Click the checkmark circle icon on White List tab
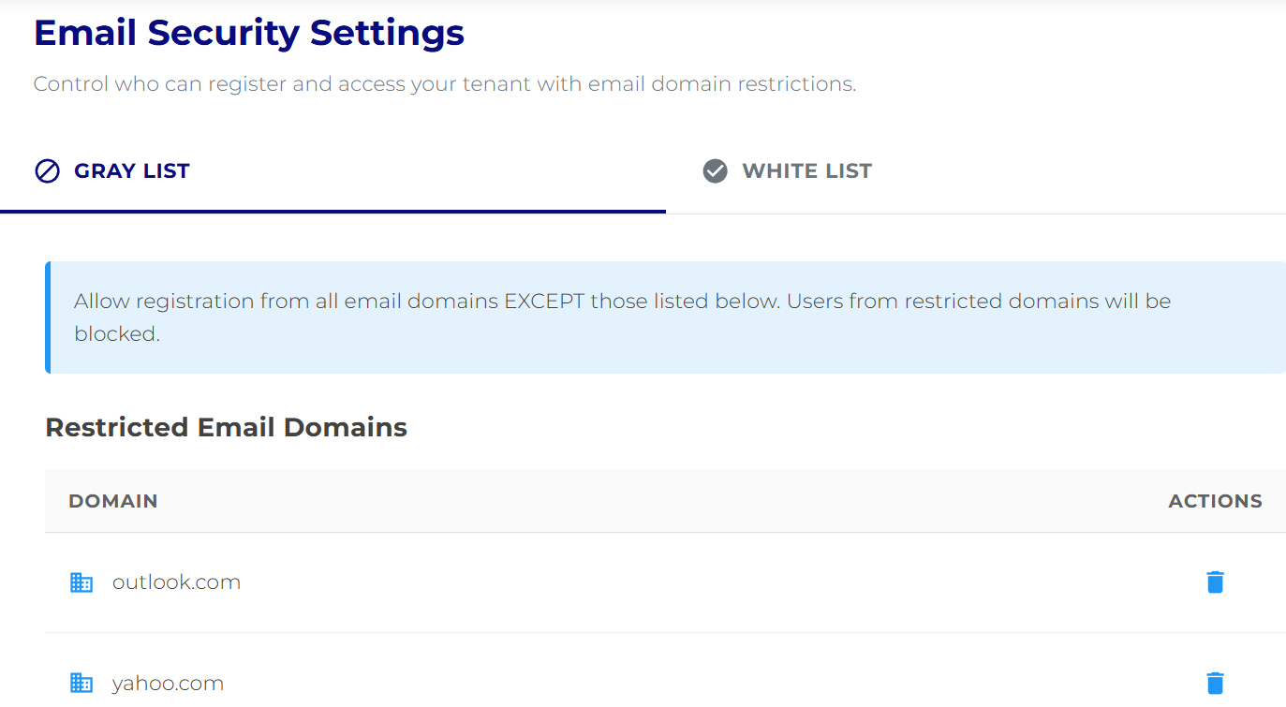 tap(715, 170)
